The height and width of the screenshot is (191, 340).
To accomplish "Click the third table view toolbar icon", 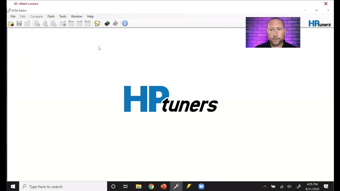I will tap(88, 24).
